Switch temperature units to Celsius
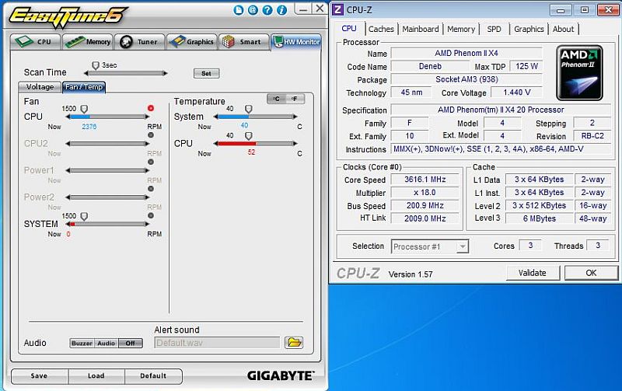 pos(277,99)
